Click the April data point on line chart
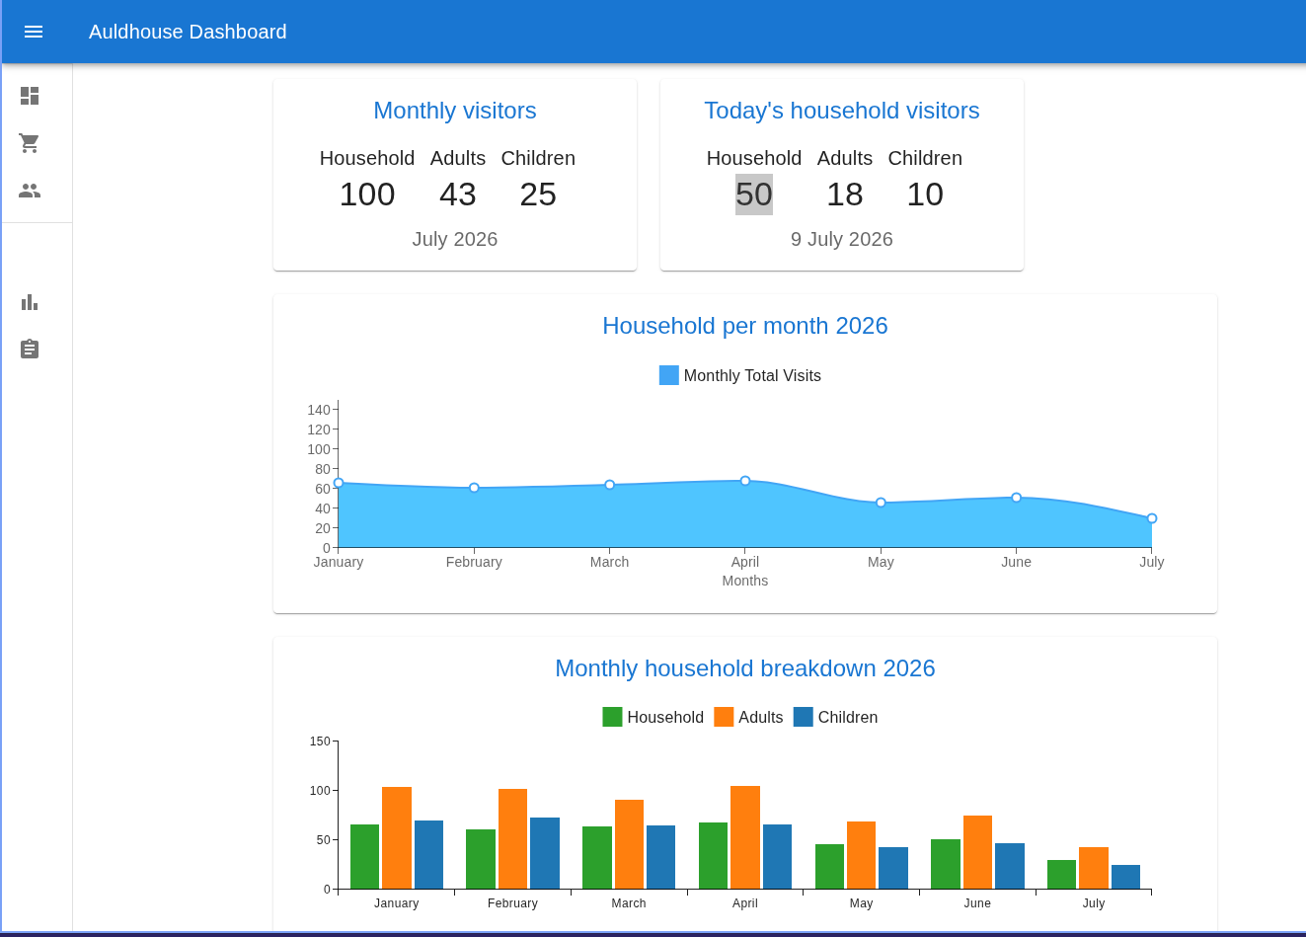 [745, 481]
